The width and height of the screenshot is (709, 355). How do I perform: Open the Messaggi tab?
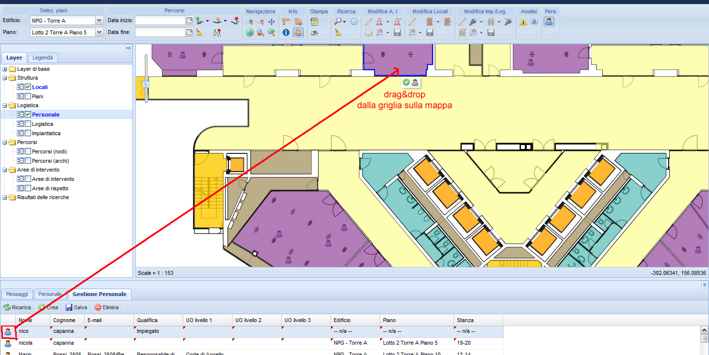pyautogui.click(x=17, y=294)
